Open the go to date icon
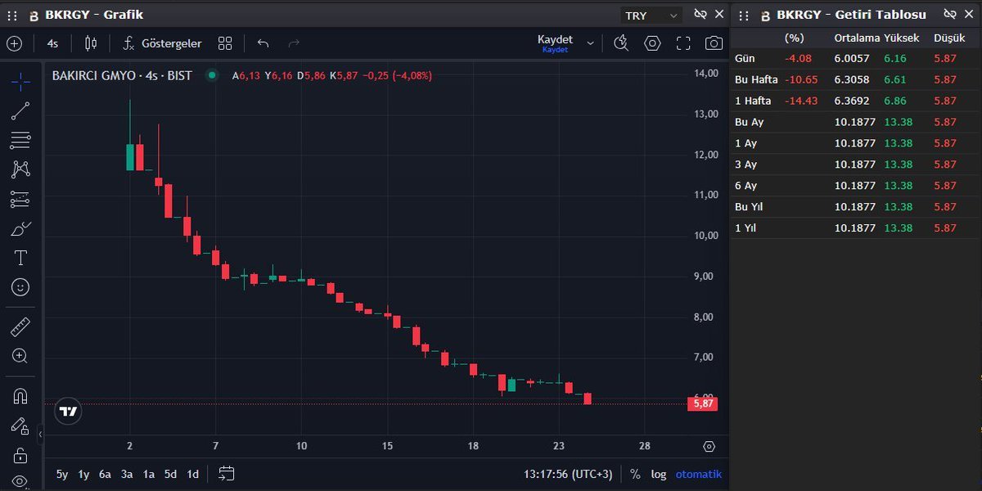 tap(227, 474)
